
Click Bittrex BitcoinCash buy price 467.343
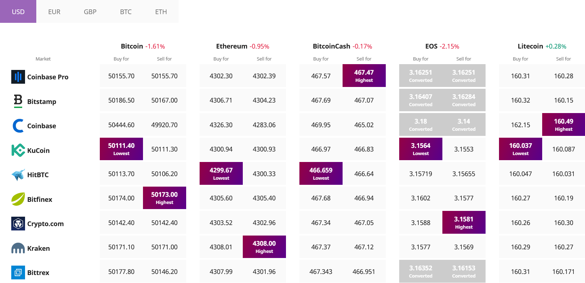321,272
